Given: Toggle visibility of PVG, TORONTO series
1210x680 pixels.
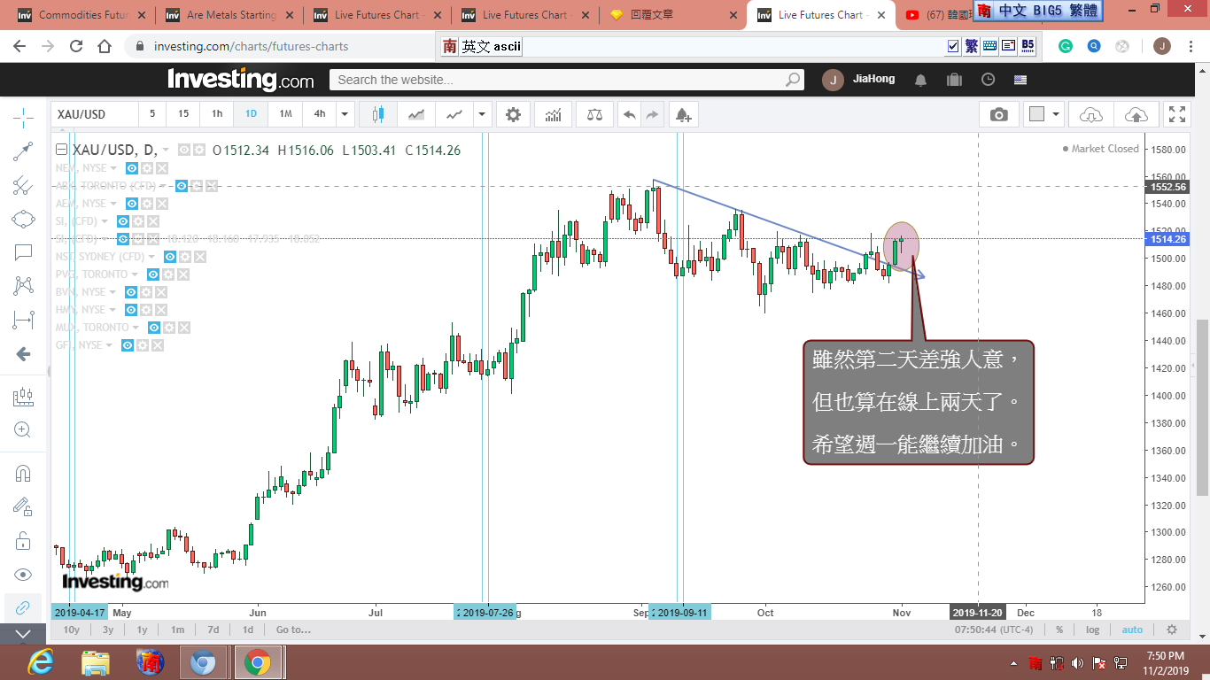Looking at the screenshot, I should pyautogui.click(x=152, y=274).
